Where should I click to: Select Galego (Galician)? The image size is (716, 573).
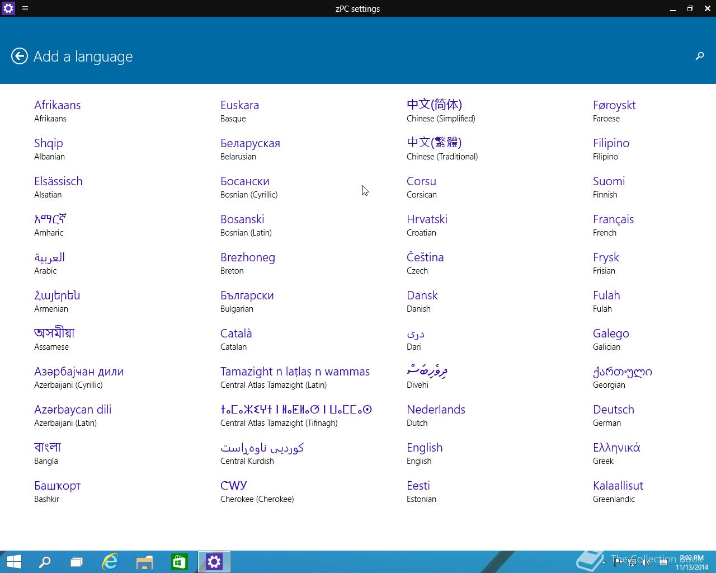pyautogui.click(x=611, y=339)
